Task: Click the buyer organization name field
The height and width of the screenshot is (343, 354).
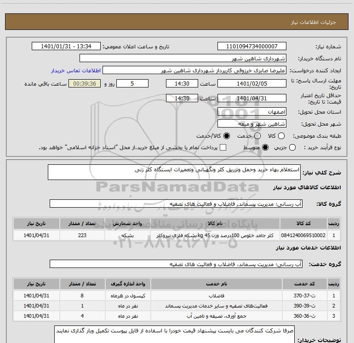Action: click(x=183, y=58)
